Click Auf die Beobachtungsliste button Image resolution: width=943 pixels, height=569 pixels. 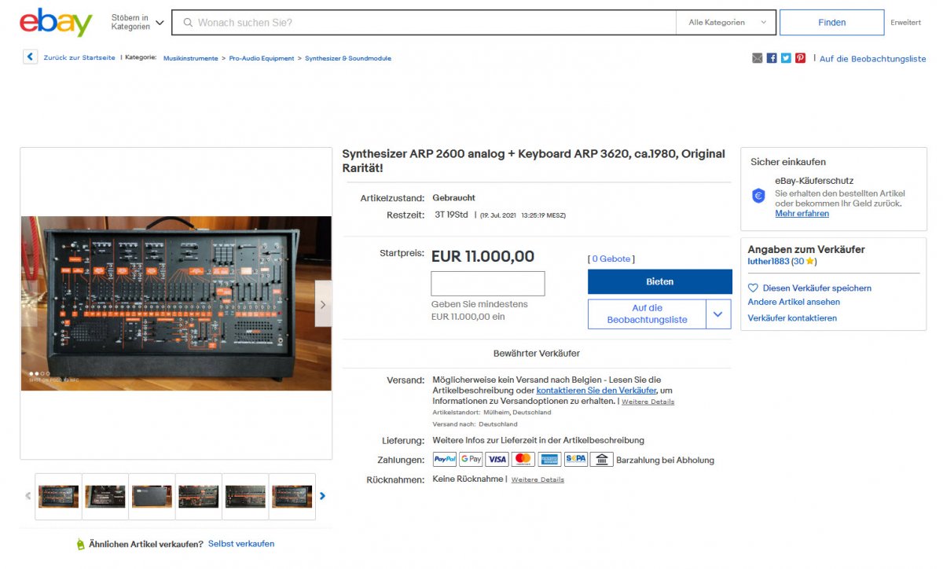click(647, 314)
